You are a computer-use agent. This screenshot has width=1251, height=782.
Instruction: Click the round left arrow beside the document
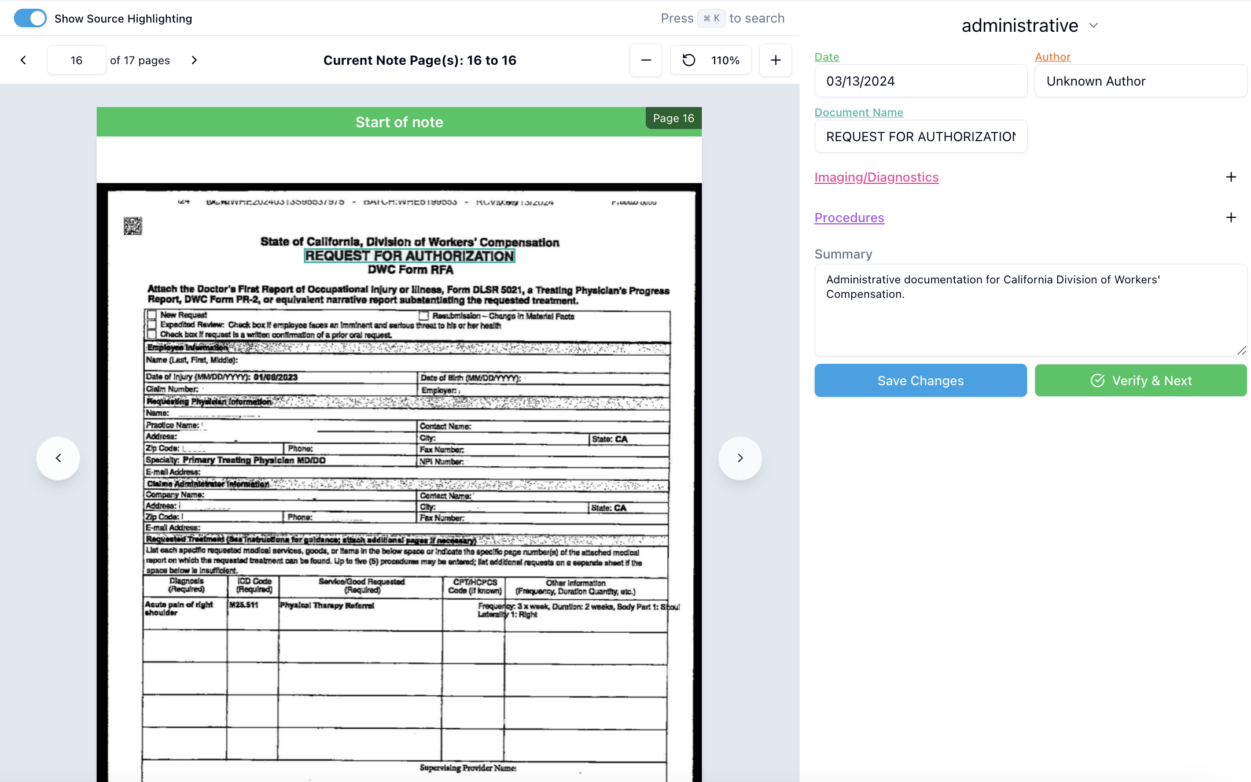point(58,458)
